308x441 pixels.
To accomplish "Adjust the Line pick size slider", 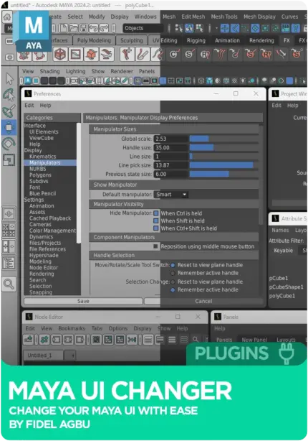I will [224, 165].
